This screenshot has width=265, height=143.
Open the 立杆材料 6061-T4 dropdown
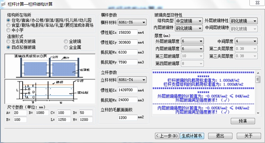point(132,80)
